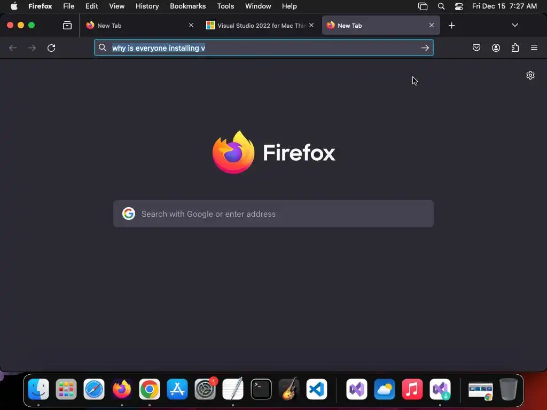Viewport: 547px width, 410px height.
Task: Open the File menu
Action: coord(69,6)
